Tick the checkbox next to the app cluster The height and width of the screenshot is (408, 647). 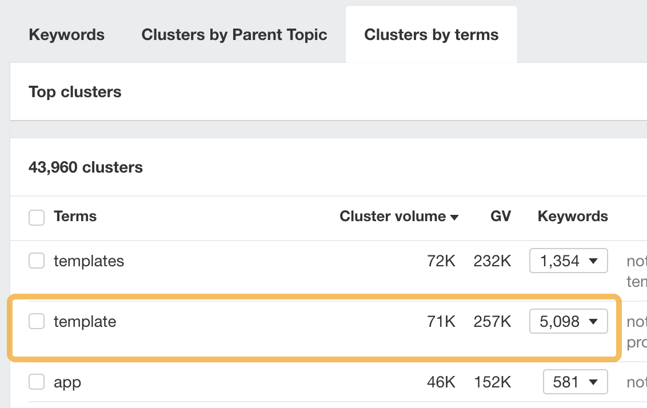37,382
